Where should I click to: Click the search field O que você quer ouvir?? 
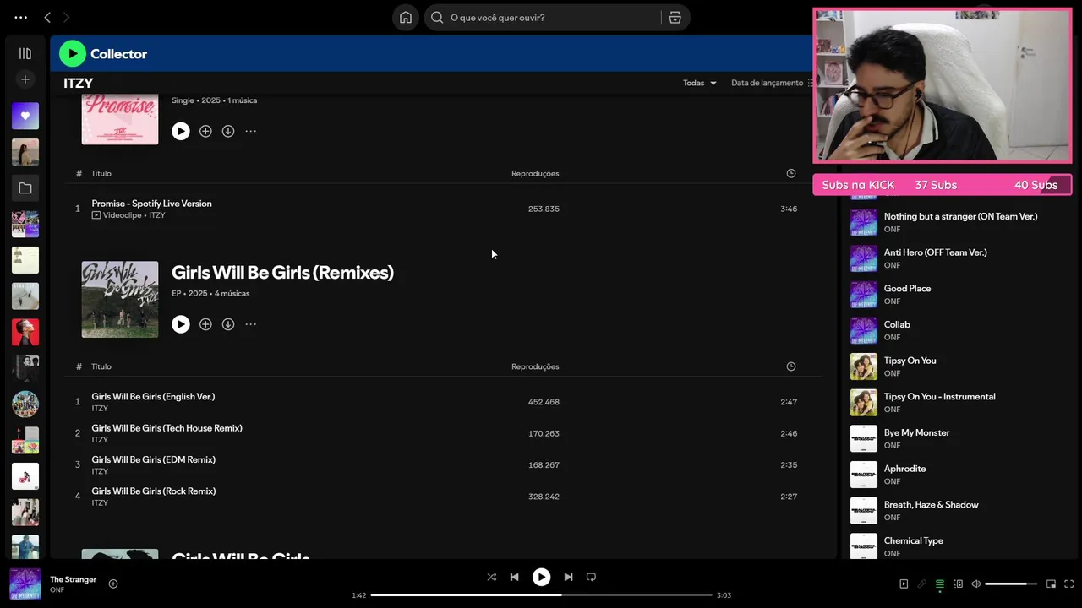coord(551,17)
